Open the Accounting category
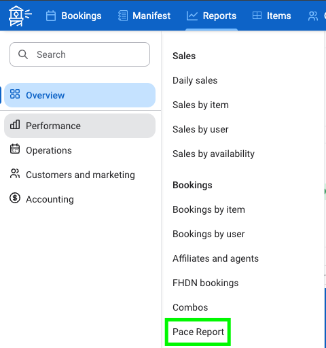 click(x=79, y=199)
